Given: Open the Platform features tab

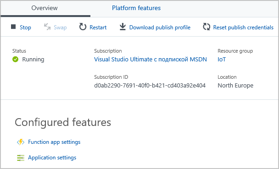Looking at the screenshot, I should 136,8.
